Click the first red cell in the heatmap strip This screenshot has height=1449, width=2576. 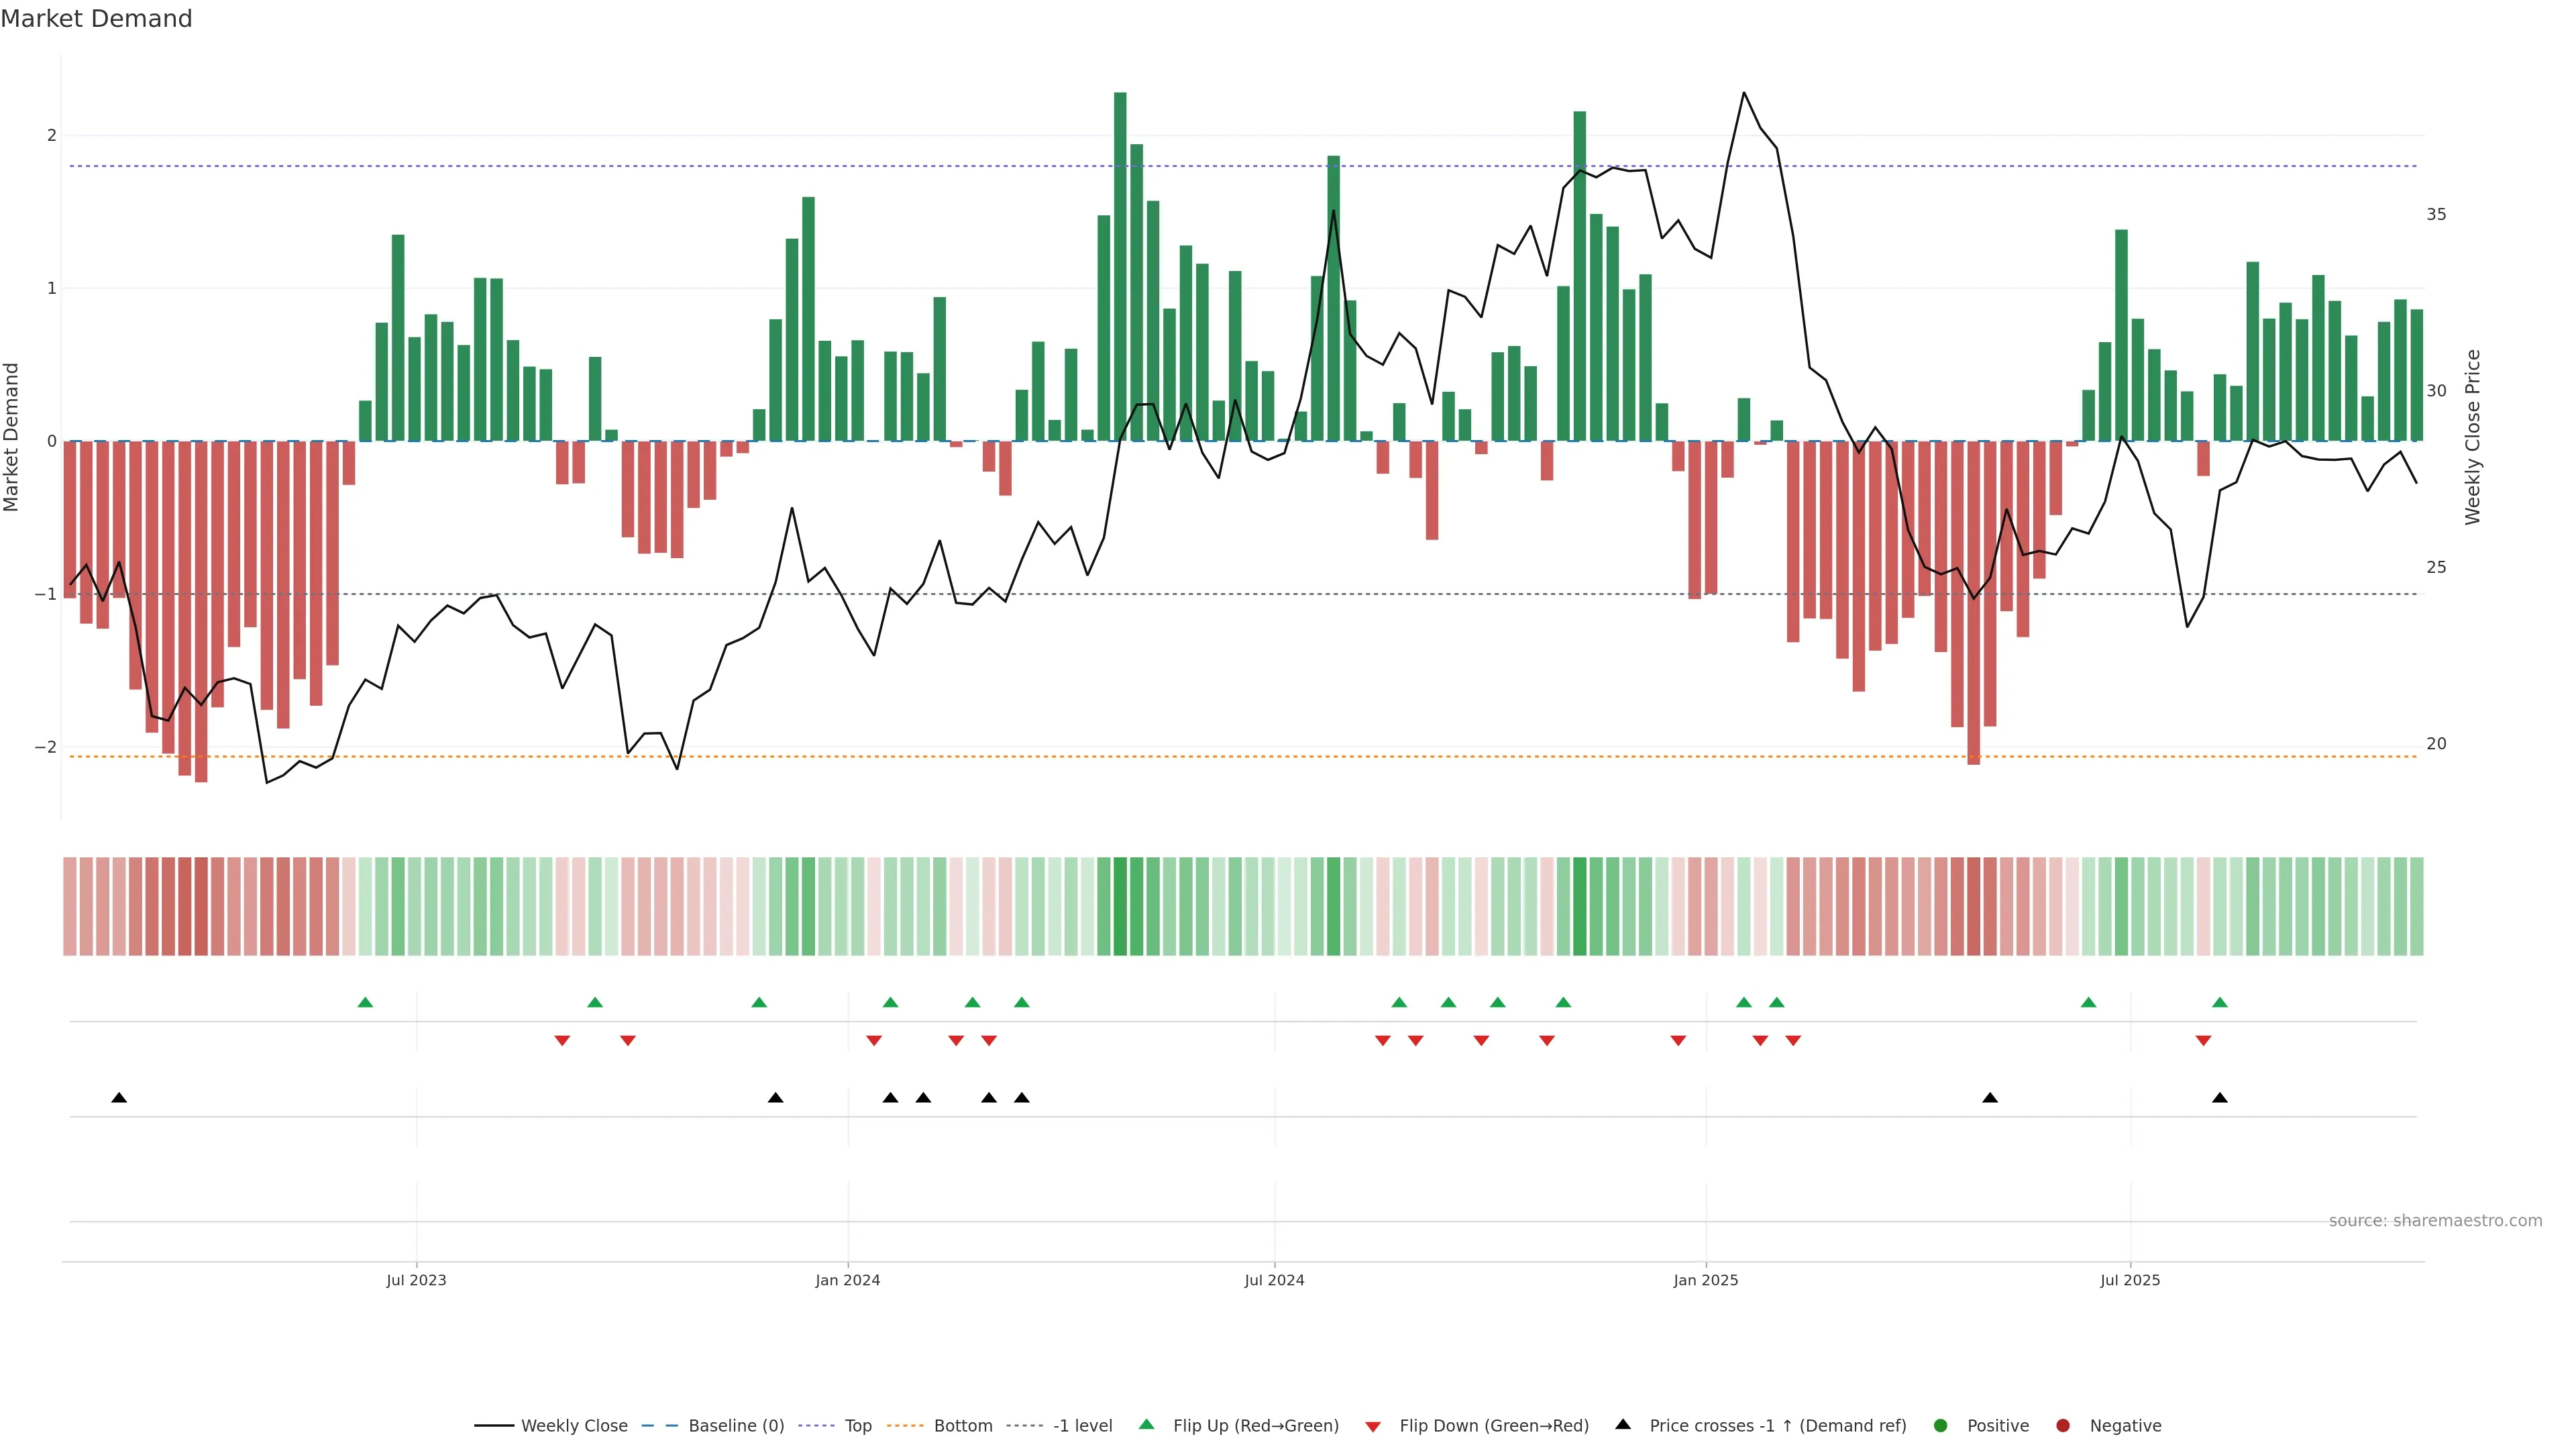pos(70,906)
